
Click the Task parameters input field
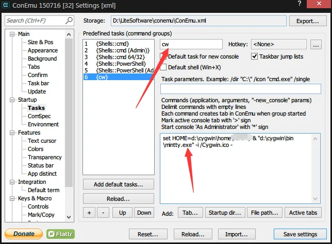click(241, 89)
